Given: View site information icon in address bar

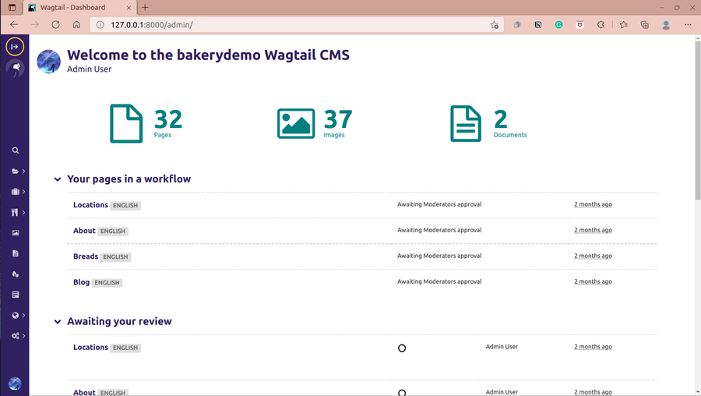Looking at the screenshot, I should point(100,25).
